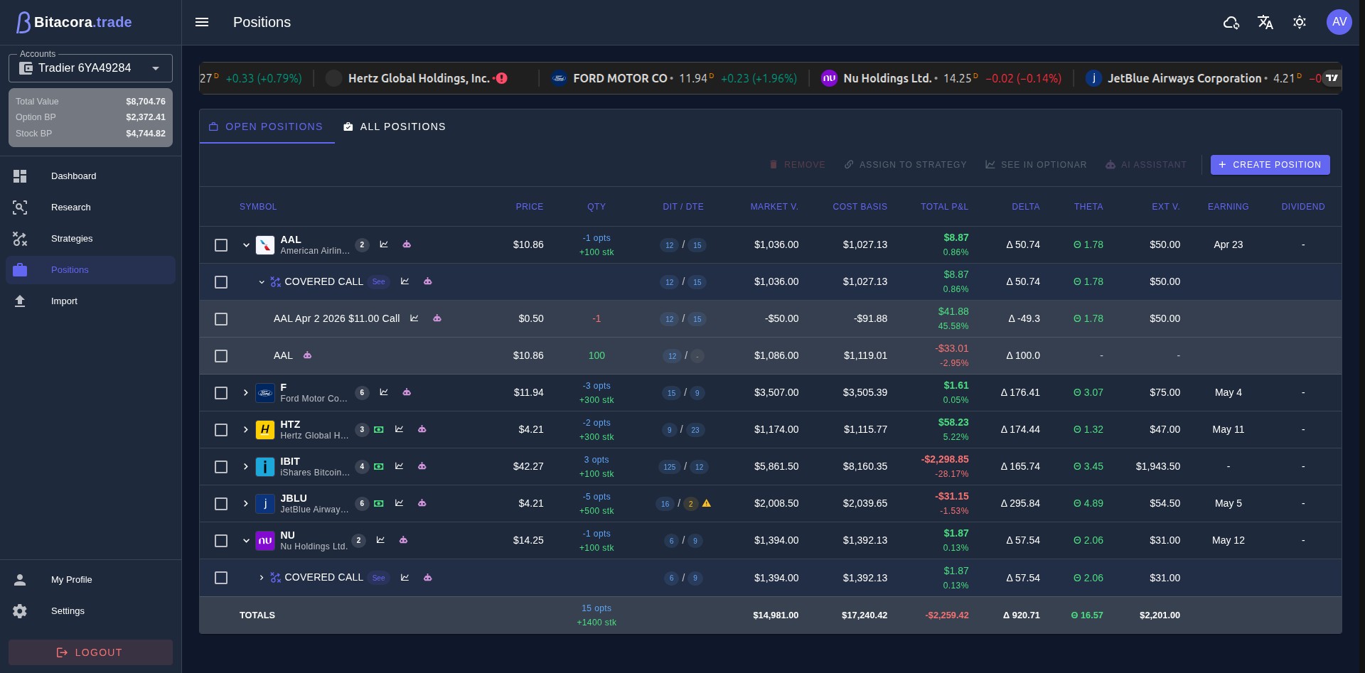Open the Positions icon in the sidebar
Screen dimensions: 1365x673
[20, 270]
